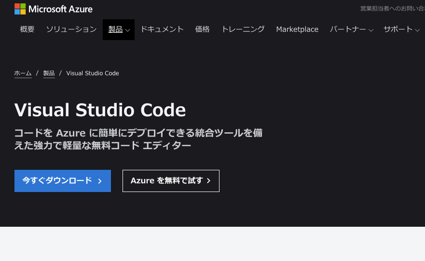Image resolution: width=425 pixels, height=261 pixels.
Task: Open the ドキュメント nav item
Action: [x=162, y=29]
